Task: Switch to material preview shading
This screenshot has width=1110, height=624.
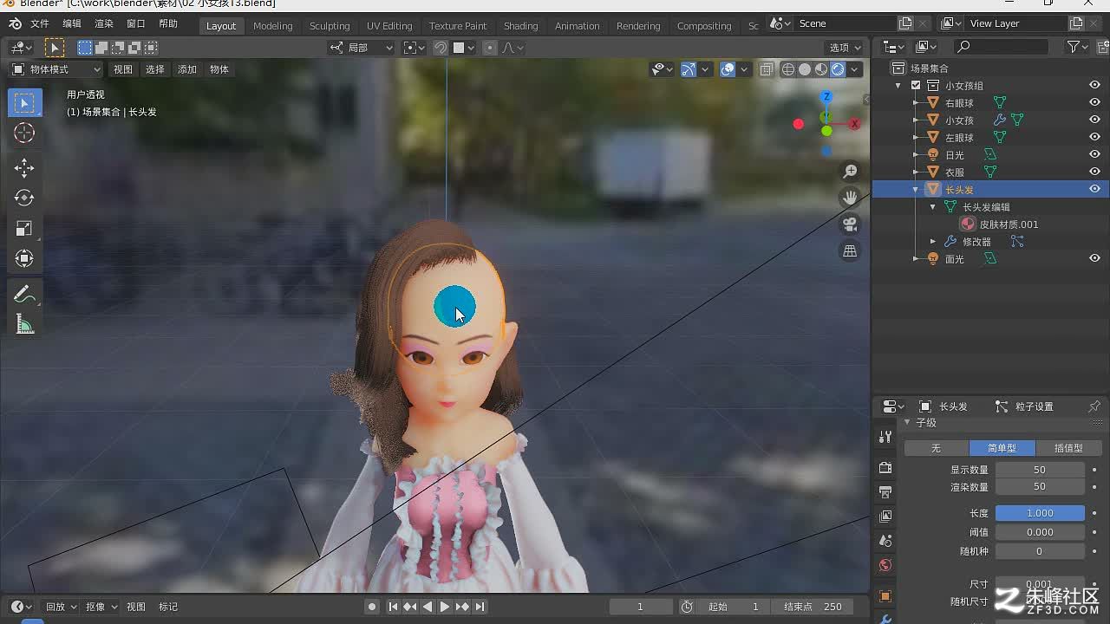Action: pyautogui.click(x=821, y=69)
